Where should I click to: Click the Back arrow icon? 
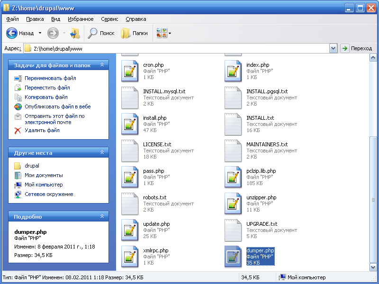(x=11, y=33)
